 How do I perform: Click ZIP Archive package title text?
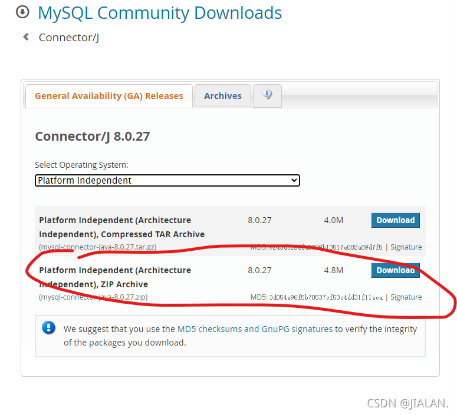pyautogui.click(x=115, y=277)
